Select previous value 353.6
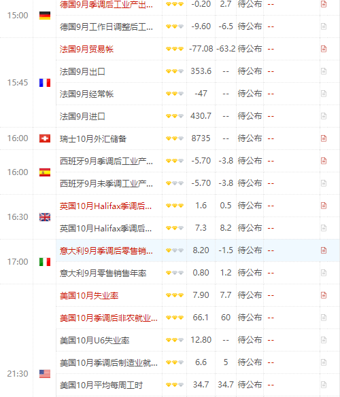This screenshot has height=397, width=340. pyautogui.click(x=201, y=71)
